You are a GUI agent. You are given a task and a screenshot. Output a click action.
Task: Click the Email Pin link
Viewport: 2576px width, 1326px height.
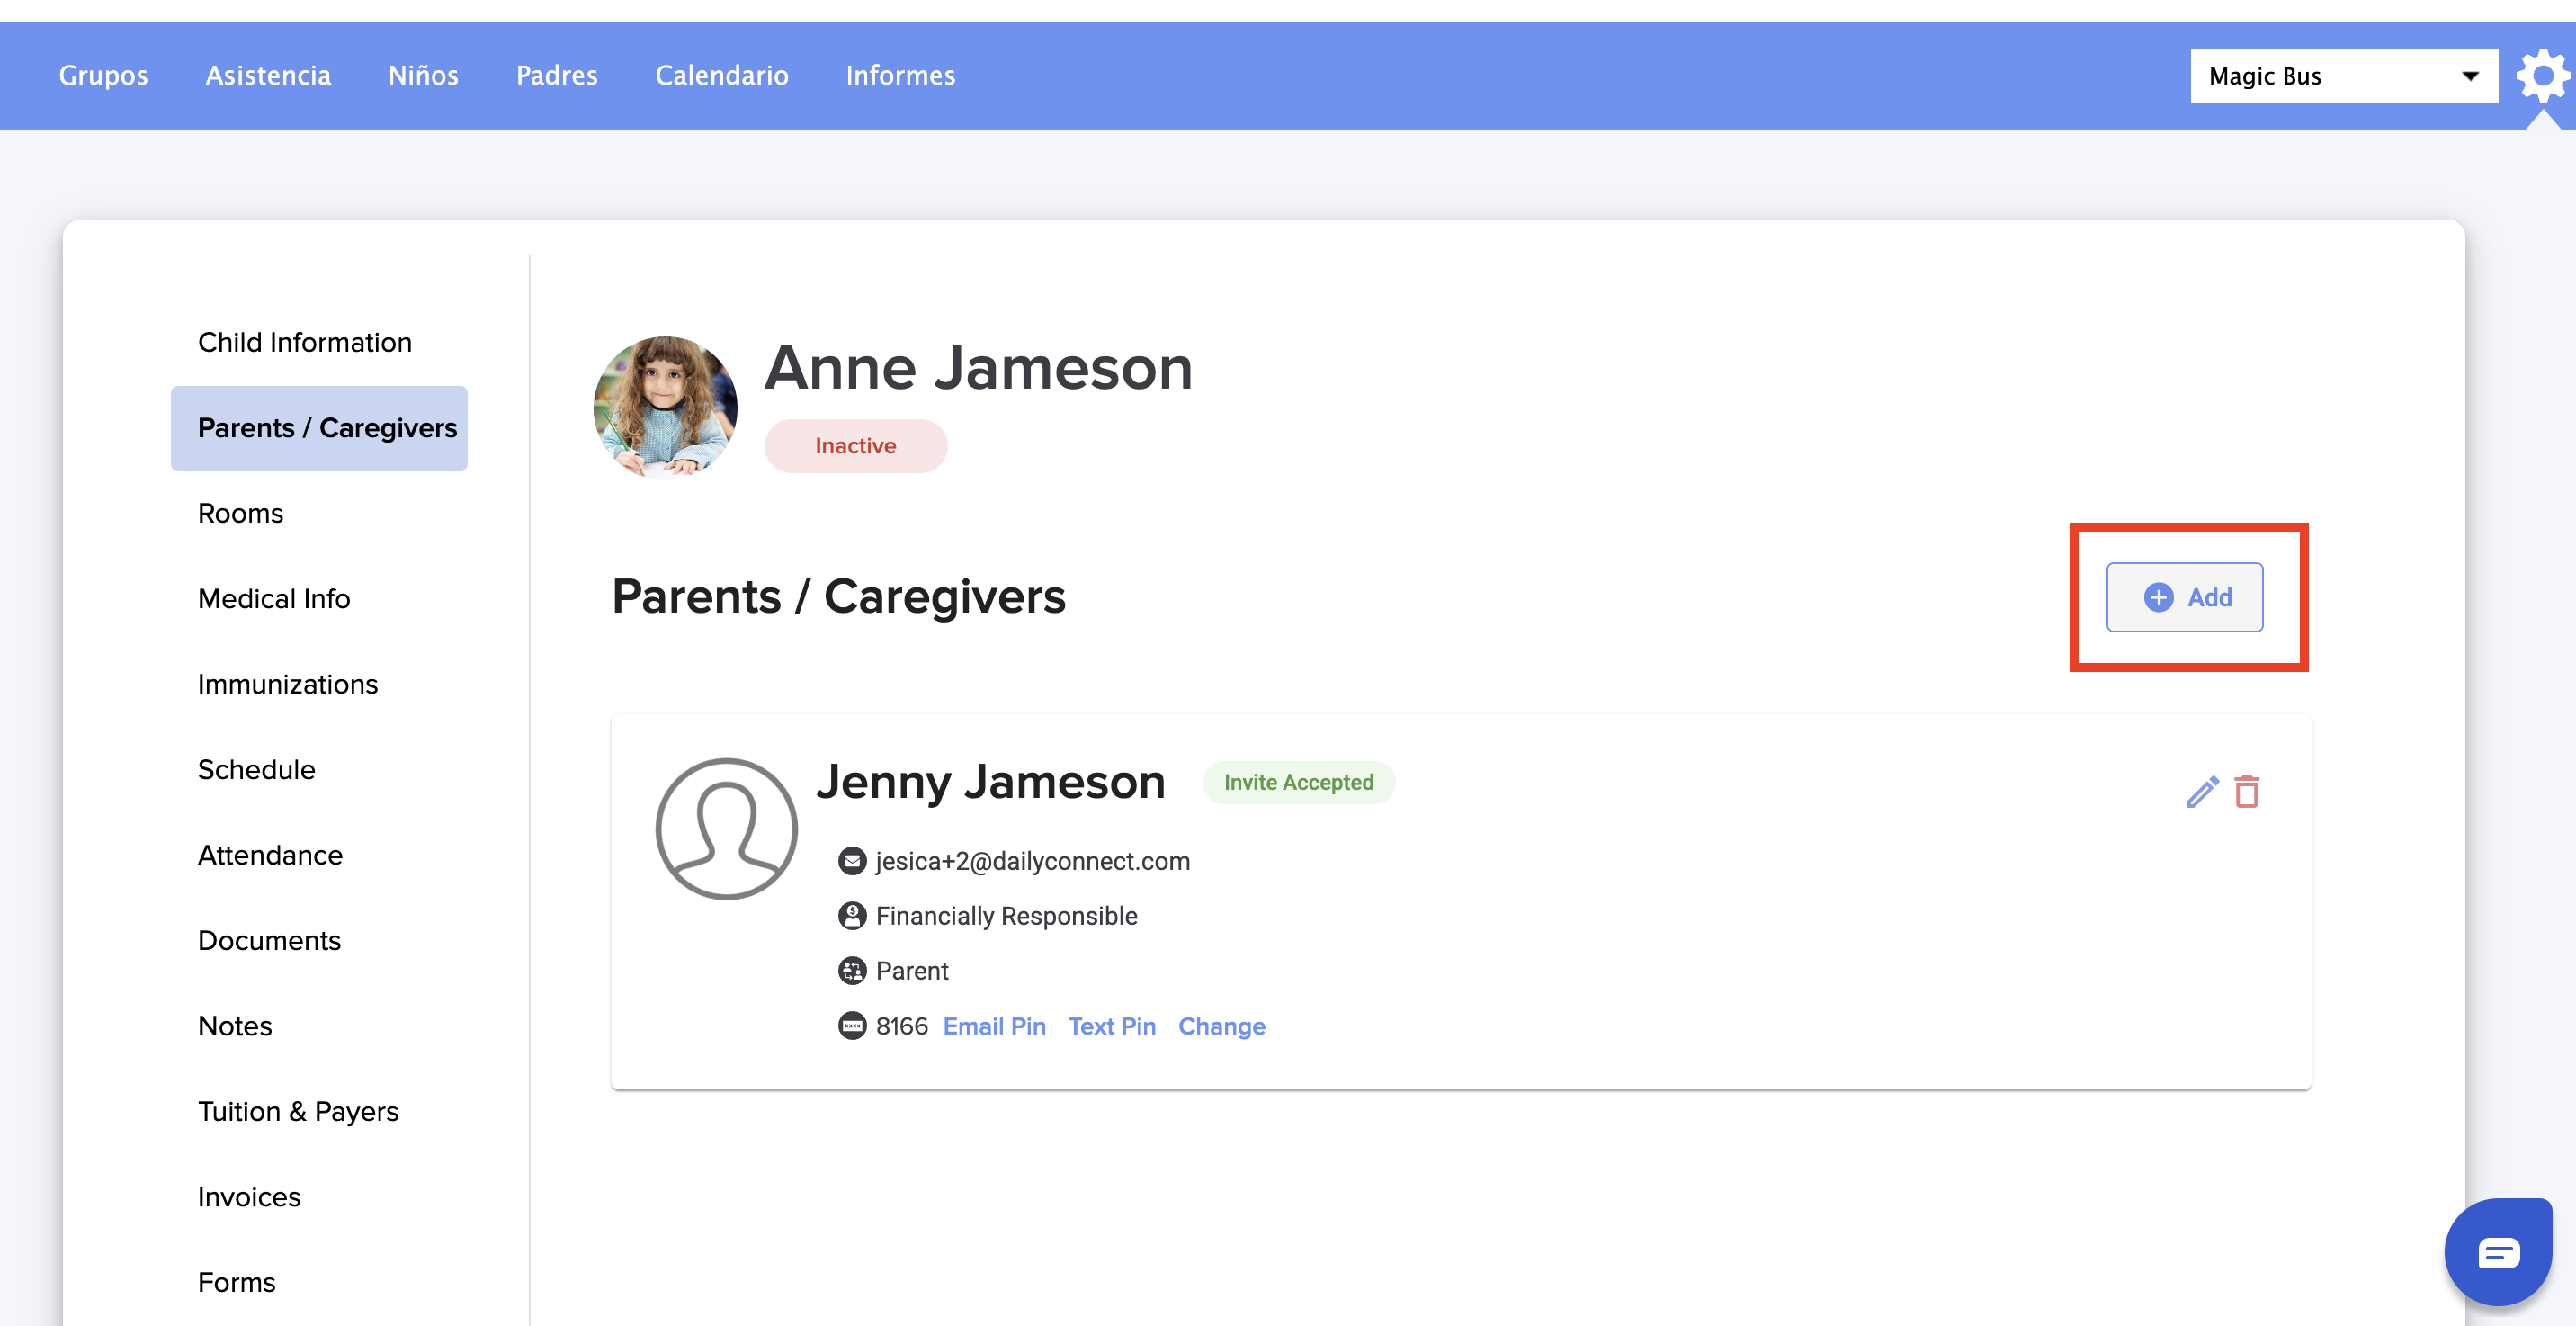(993, 1026)
